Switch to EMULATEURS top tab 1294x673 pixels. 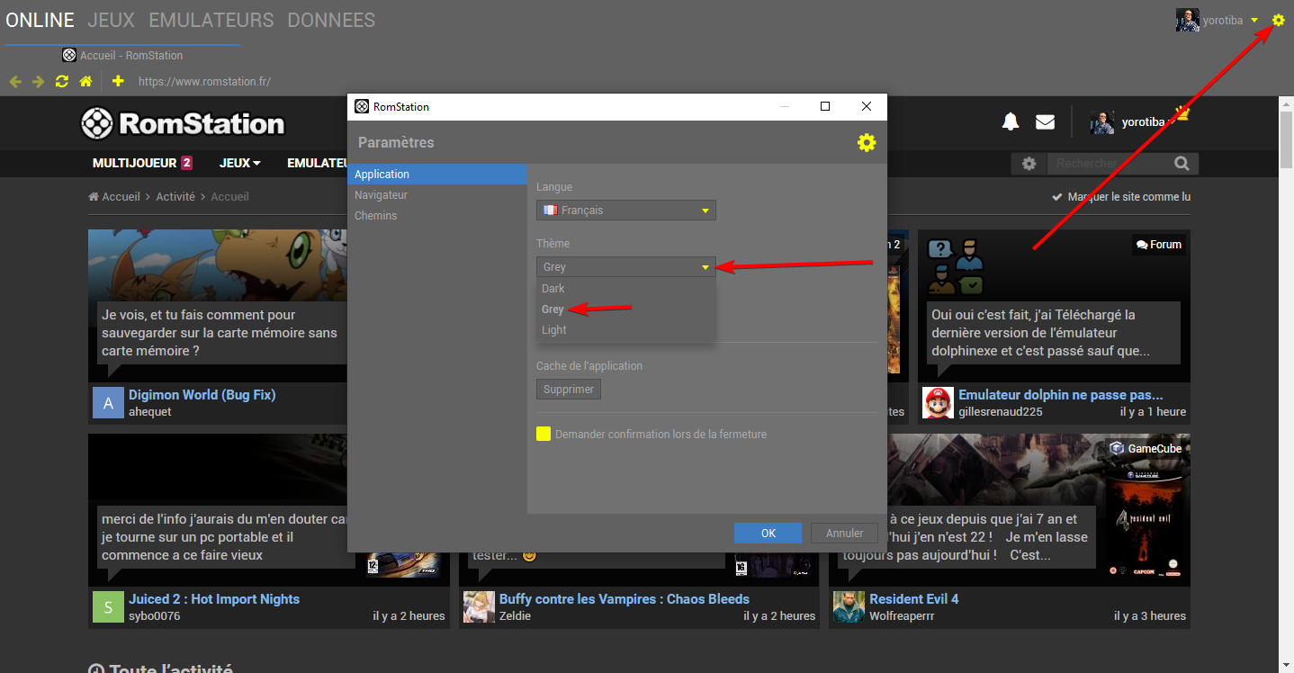pyautogui.click(x=211, y=20)
